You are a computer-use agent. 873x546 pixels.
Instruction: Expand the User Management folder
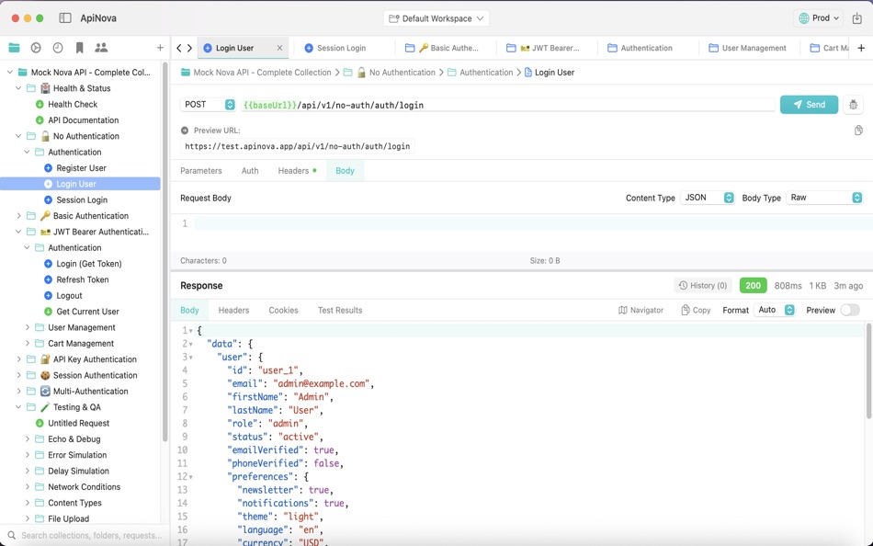[27, 327]
